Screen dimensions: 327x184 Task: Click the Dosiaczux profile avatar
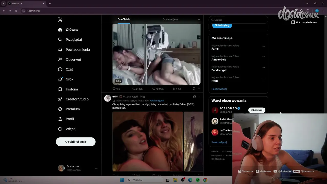[x=61, y=168]
